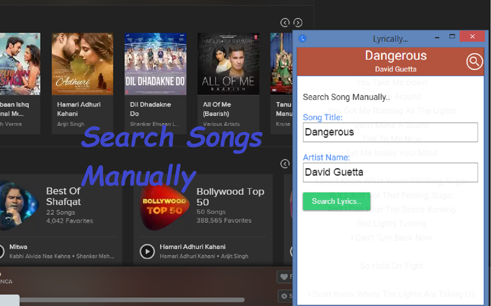Click the '388,565 Favorites' text

click(x=224, y=220)
